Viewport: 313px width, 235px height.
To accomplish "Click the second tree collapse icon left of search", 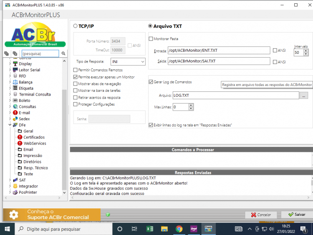I will [x=15, y=53].
